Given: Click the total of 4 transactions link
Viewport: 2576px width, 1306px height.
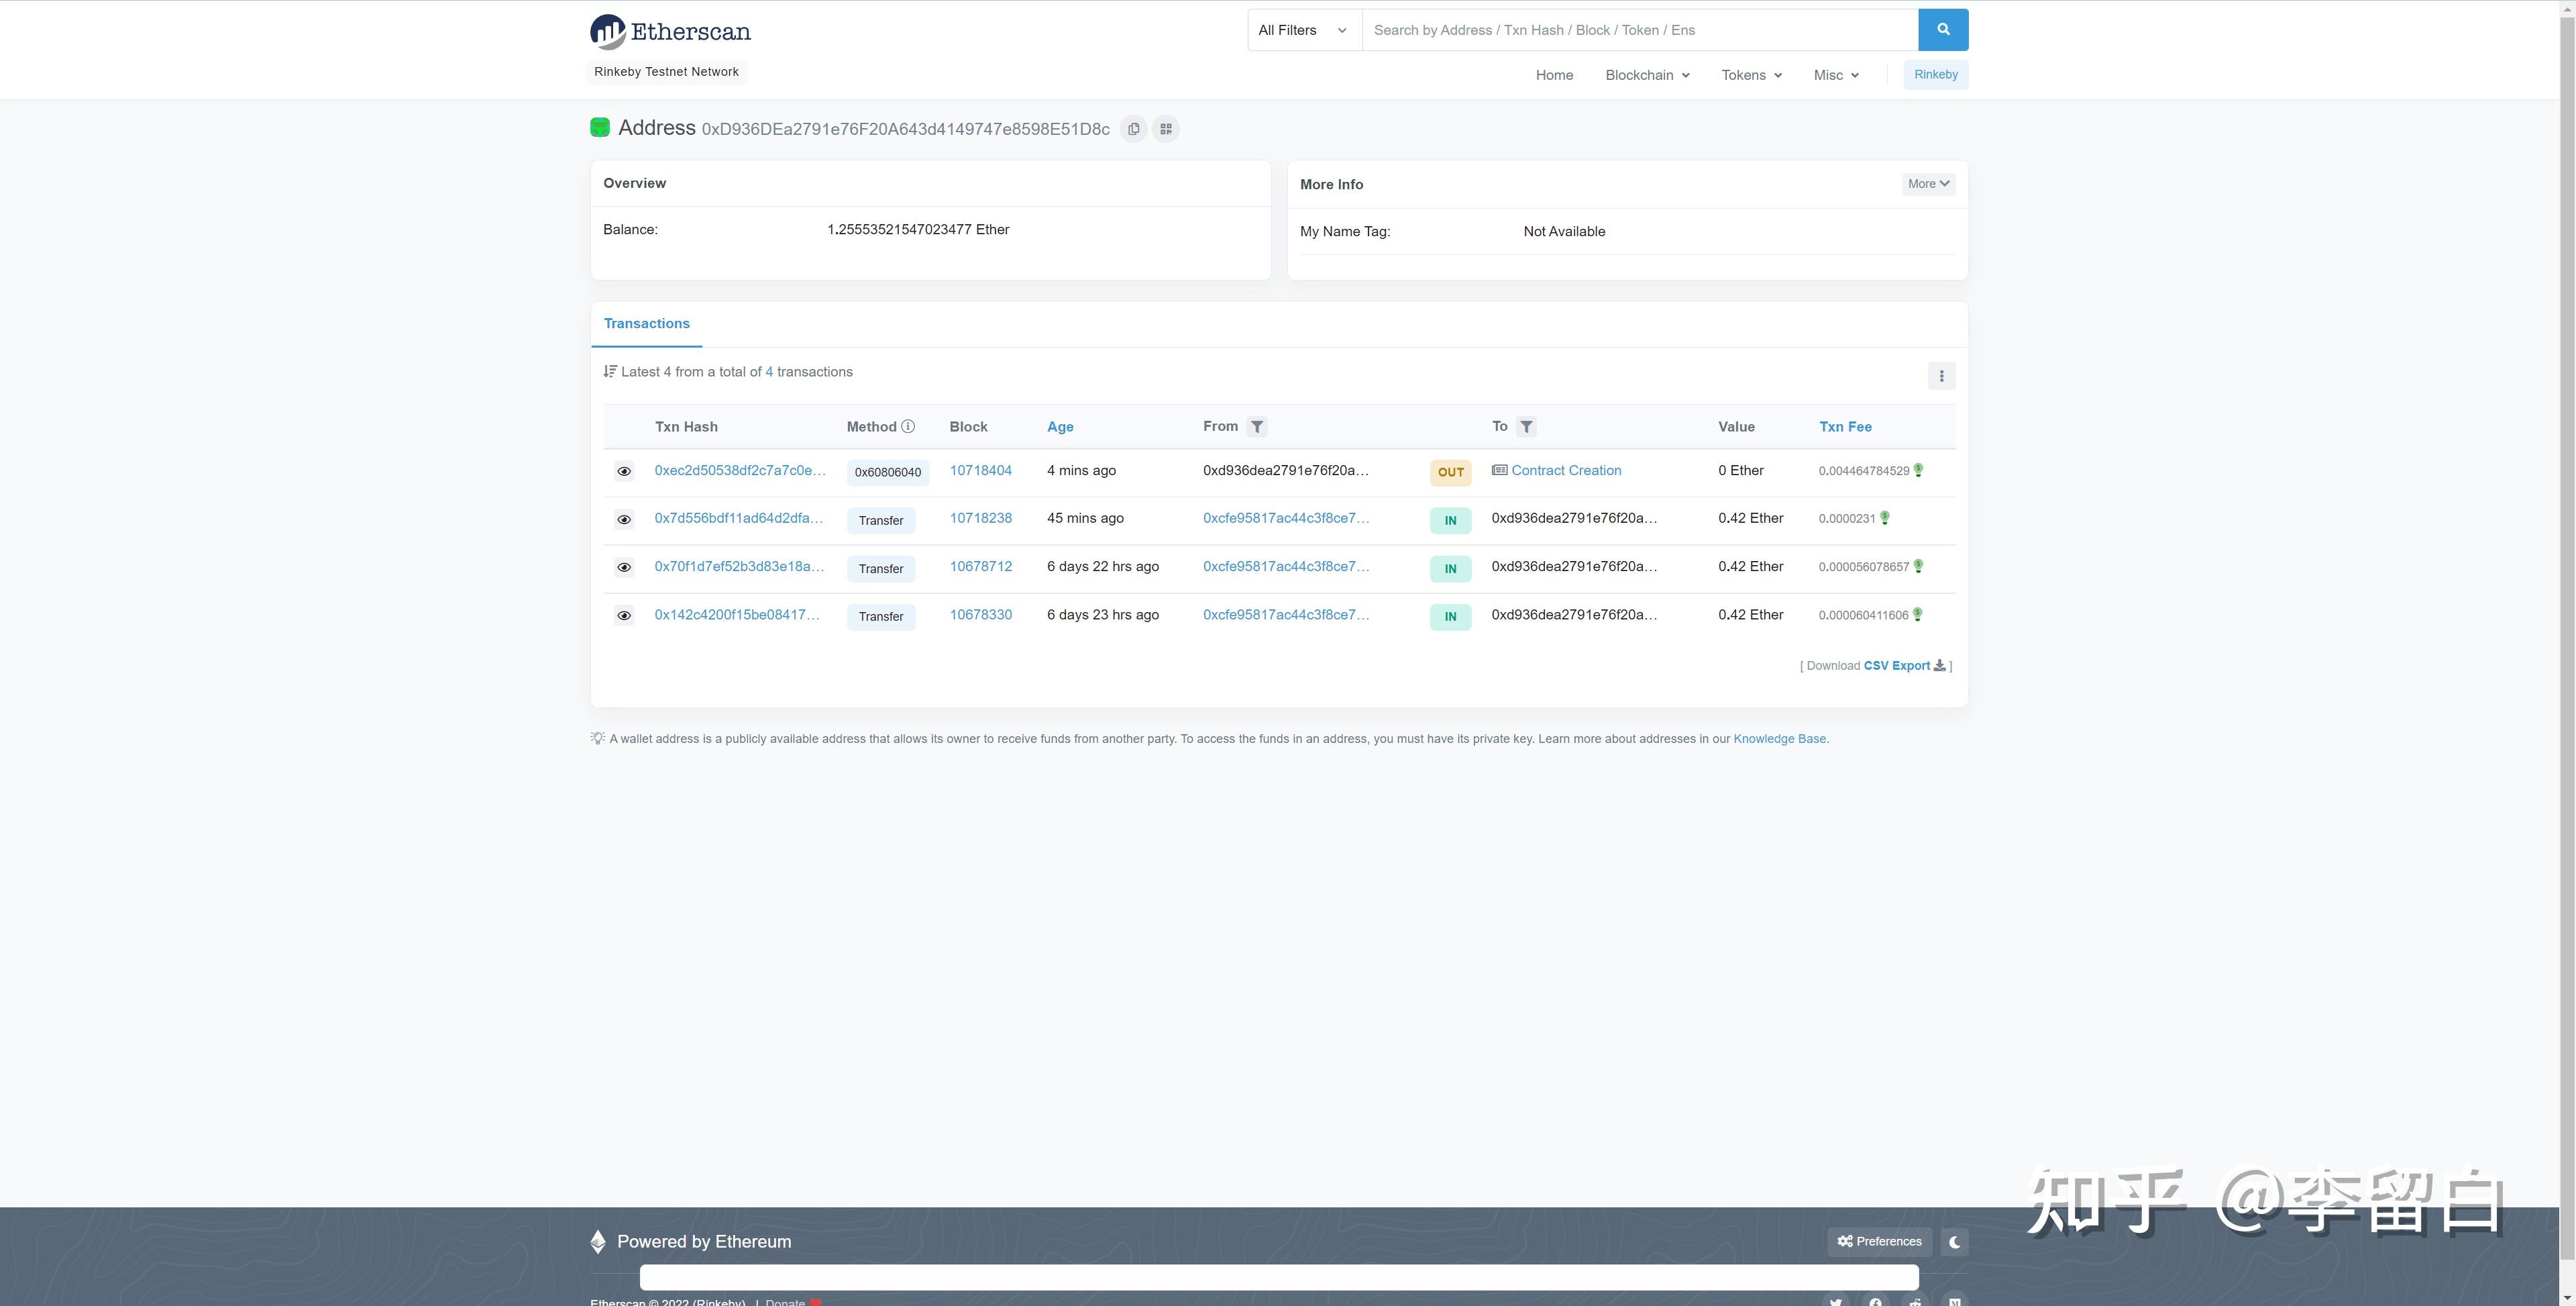Looking at the screenshot, I should pos(769,372).
